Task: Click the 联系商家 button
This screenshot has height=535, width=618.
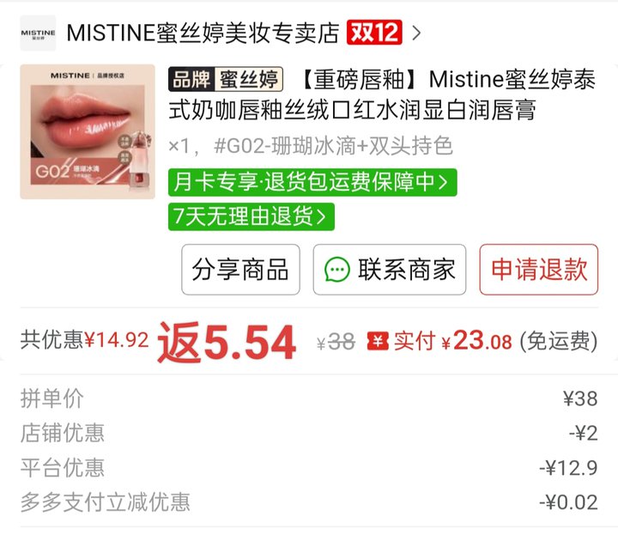Action: pyautogui.click(x=390, y=270)
